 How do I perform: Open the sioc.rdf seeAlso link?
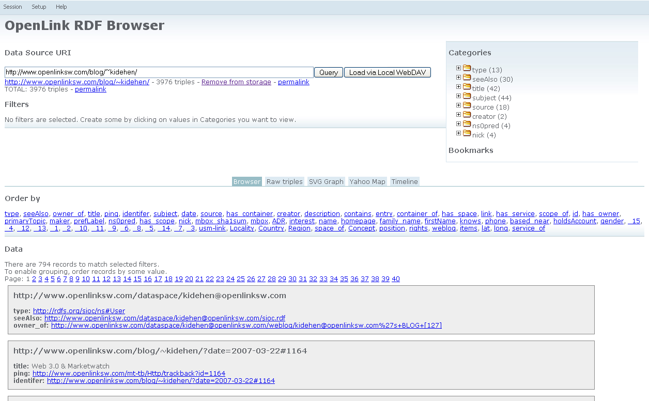(x=165, y=318)
